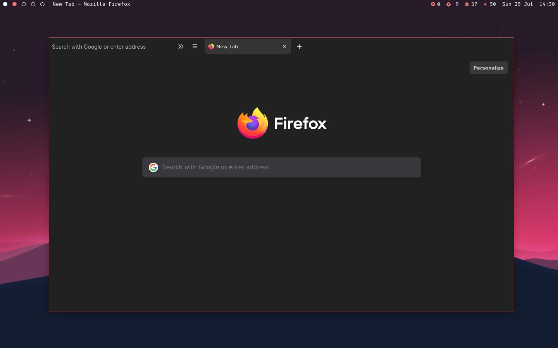558x348 pixels.
Task: Open the Personalize options for the new tab page
Action: (x=488, y=68)
